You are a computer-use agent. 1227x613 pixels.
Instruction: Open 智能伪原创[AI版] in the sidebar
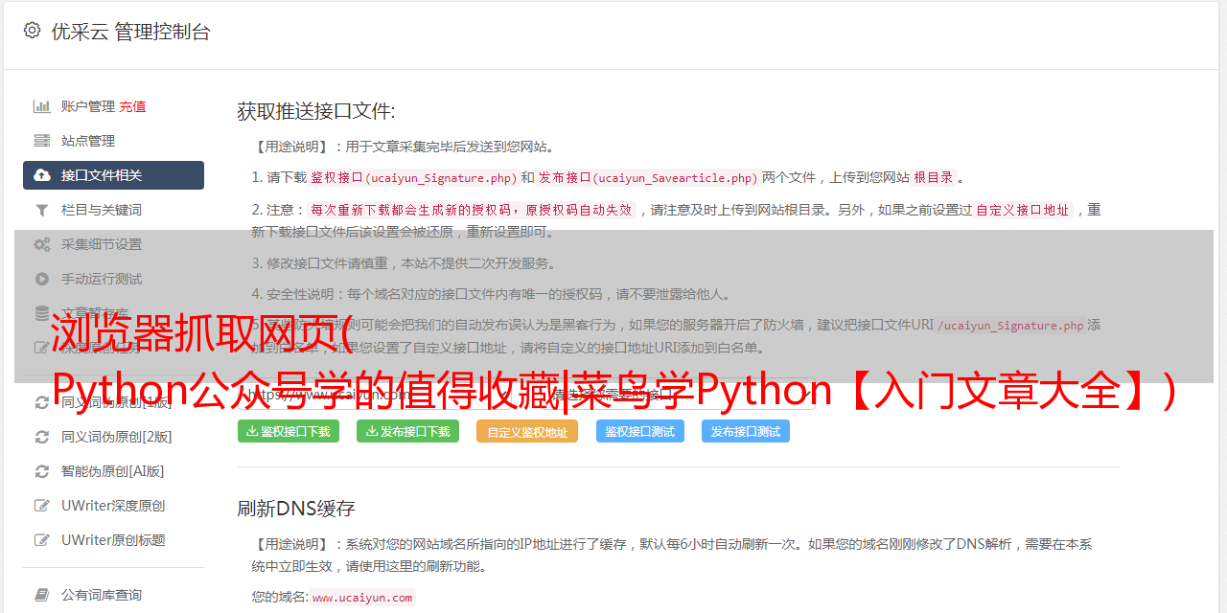coord(113,471)
